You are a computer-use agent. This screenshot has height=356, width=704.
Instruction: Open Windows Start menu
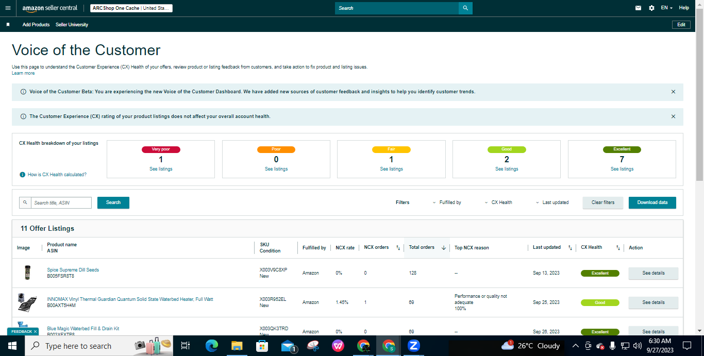(x=12, y=346)
